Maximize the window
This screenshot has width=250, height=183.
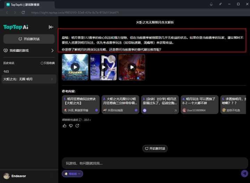238,4
